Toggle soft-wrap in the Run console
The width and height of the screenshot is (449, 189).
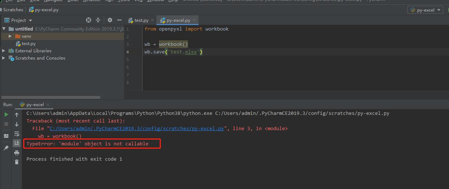click(x=17, y=134)
